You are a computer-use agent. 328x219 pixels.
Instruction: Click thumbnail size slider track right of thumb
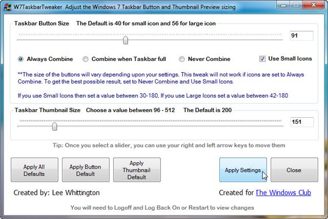[169, 126]
